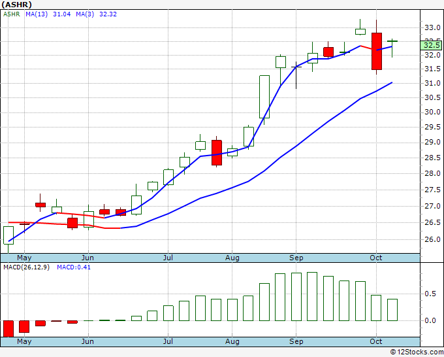Click the 28.5 price axis label
Screen dimensions: 444x357
(x=432, y=158)
